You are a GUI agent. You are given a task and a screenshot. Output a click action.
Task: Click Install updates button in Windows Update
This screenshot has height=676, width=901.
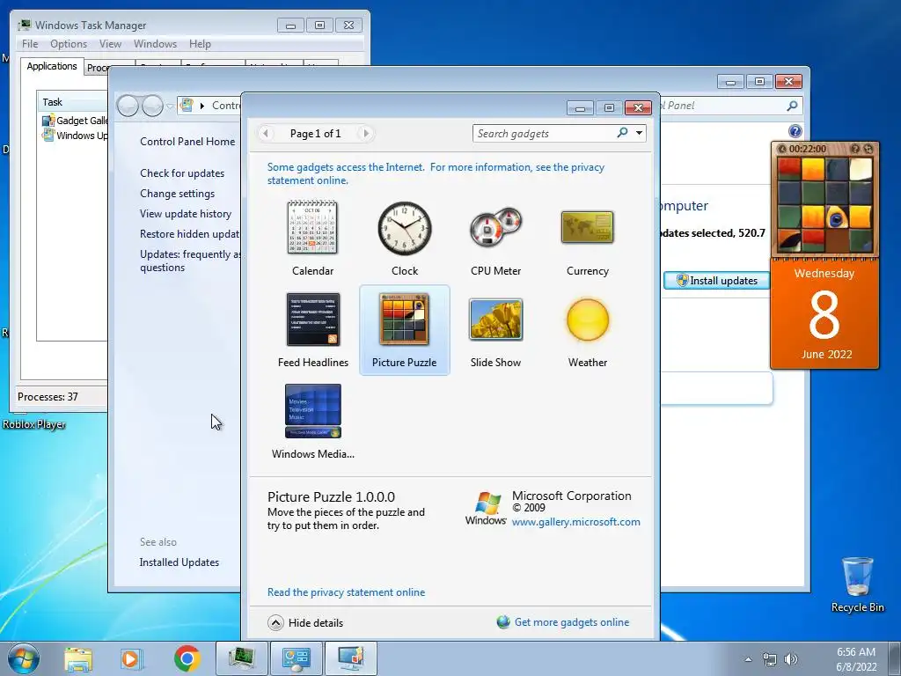point(716,281)
